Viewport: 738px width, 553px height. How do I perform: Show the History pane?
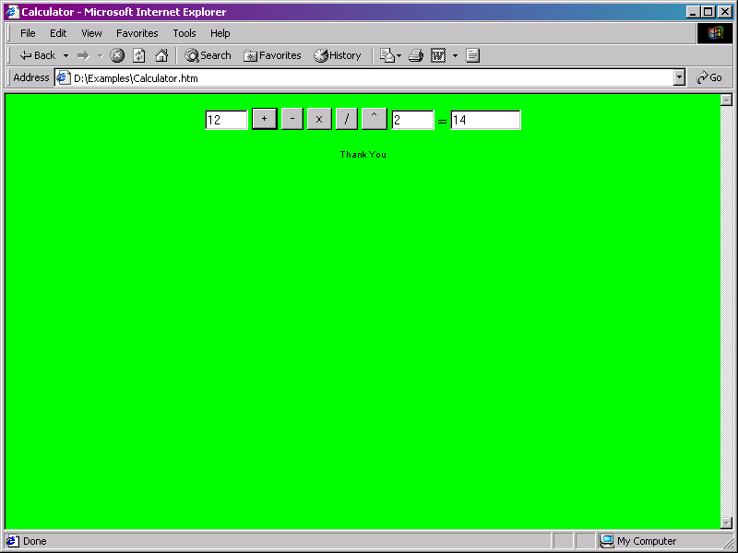(x=338, y=55)
